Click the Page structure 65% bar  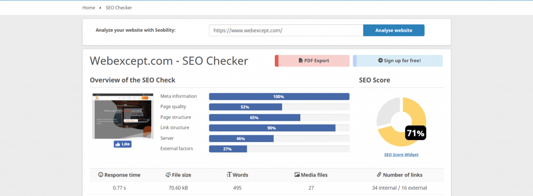click(279, 118)
